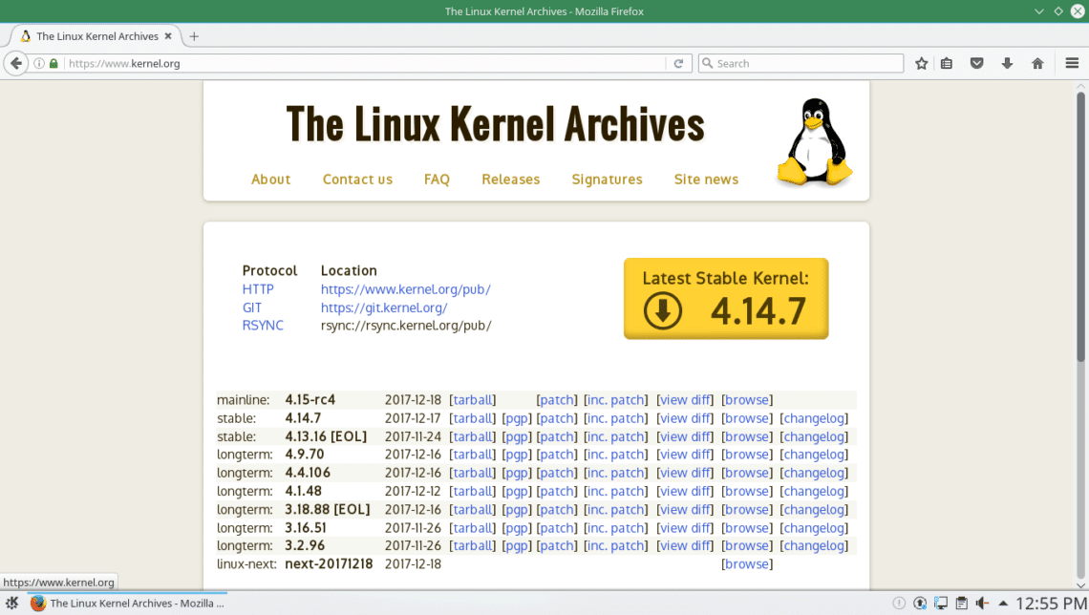Open a new tab with plus button
The width and height of the screenshot is (1089, 615).
coord(194,36)
